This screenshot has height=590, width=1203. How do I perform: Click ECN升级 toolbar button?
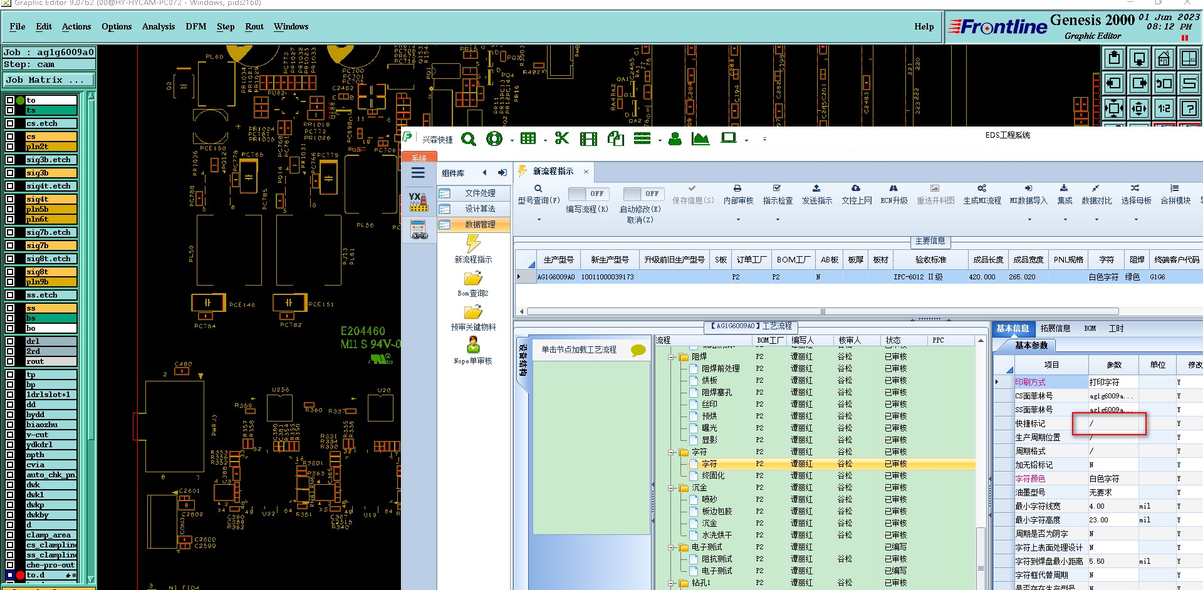(x=893, y=195)
